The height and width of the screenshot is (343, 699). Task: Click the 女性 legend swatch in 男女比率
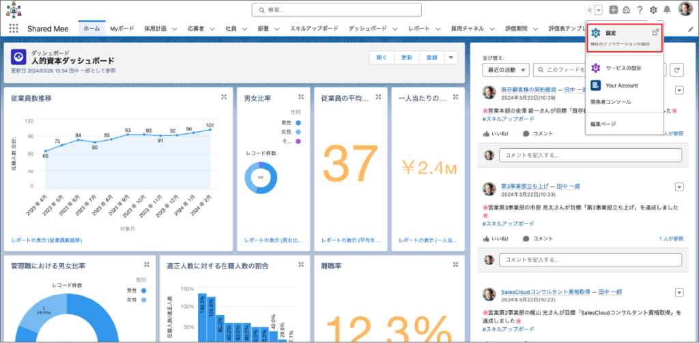click(x=298, y=132)
